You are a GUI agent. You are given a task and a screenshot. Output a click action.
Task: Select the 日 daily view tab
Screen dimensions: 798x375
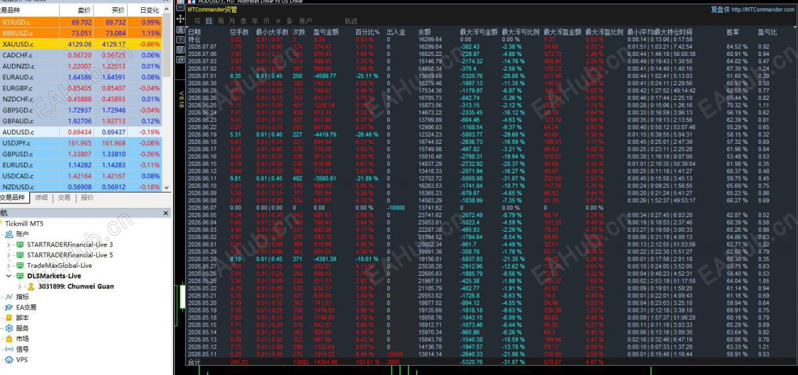point(209,21)
